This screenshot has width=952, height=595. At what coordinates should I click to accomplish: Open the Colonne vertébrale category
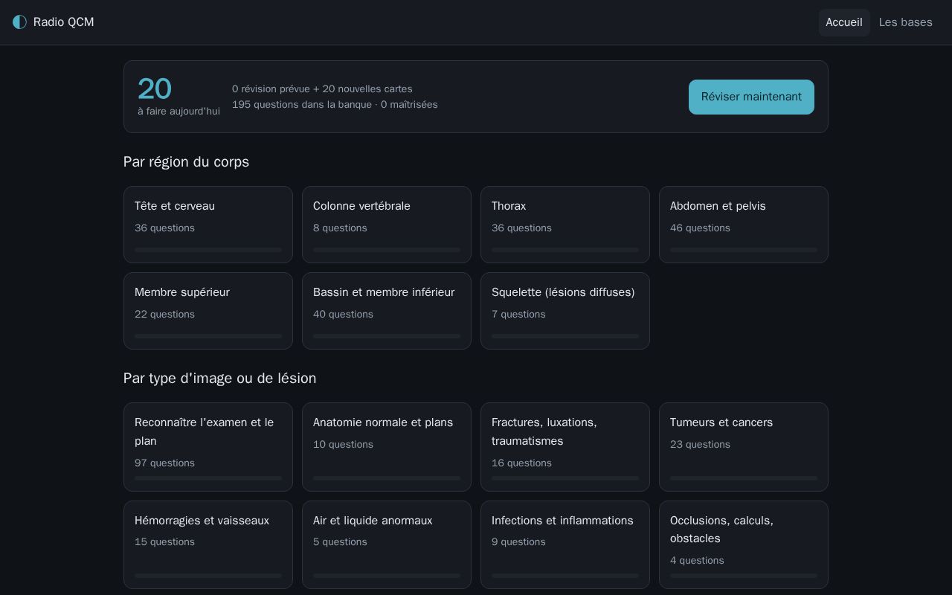point(387,225)
